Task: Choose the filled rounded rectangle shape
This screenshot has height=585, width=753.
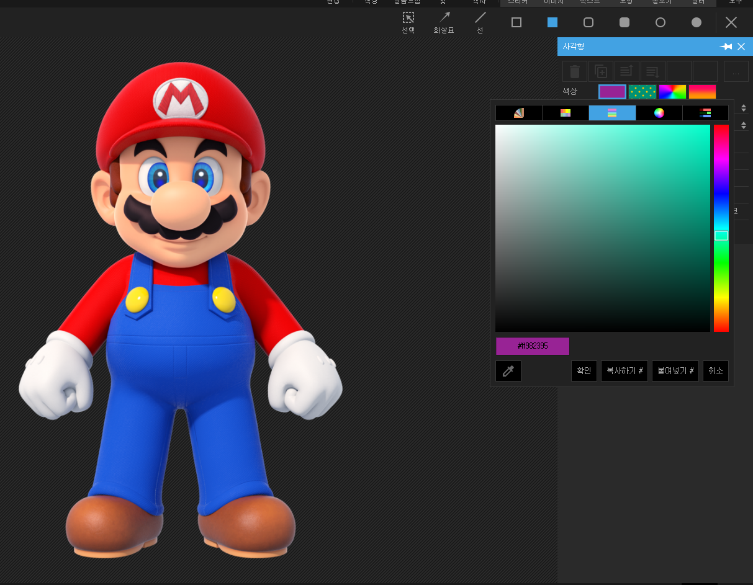Action: click(x=624, y=22)
